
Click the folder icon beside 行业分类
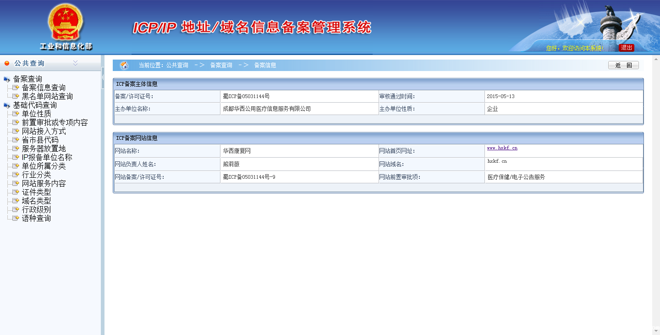16,175
